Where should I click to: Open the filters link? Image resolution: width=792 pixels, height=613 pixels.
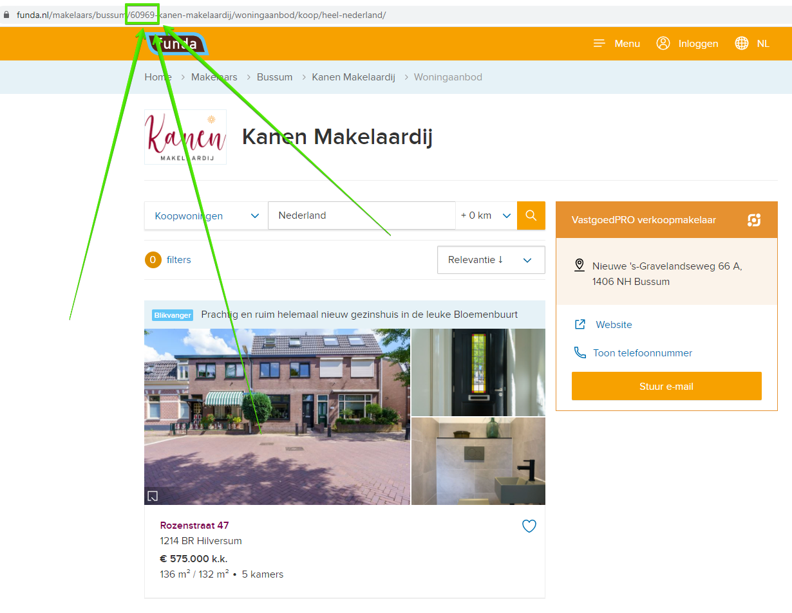pos(179,260)
